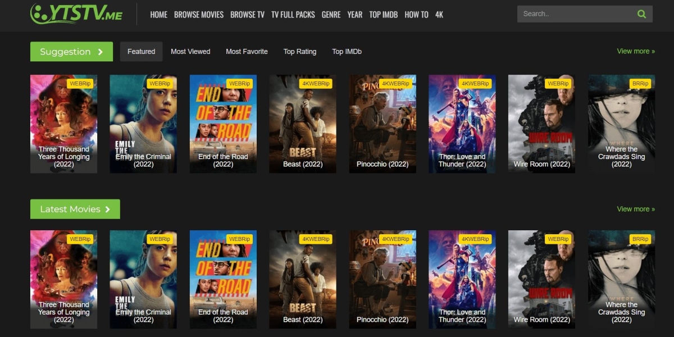Open the TV Full Packs page
The width and height of the screenshot is (674, 337).
293,15
